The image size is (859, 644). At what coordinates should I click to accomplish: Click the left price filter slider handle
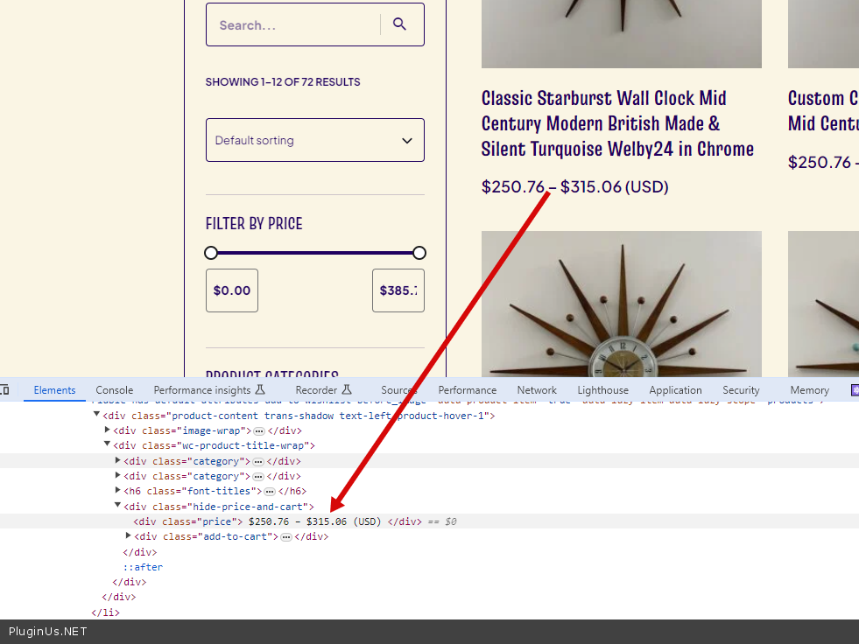point(211,253)
